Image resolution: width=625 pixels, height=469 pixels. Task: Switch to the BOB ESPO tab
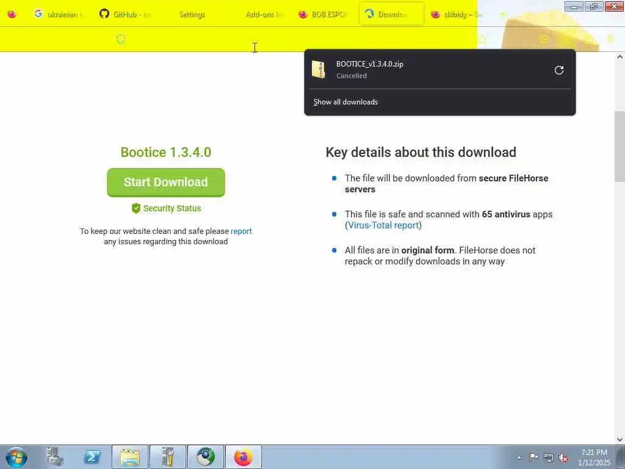(x=323, y=14)
